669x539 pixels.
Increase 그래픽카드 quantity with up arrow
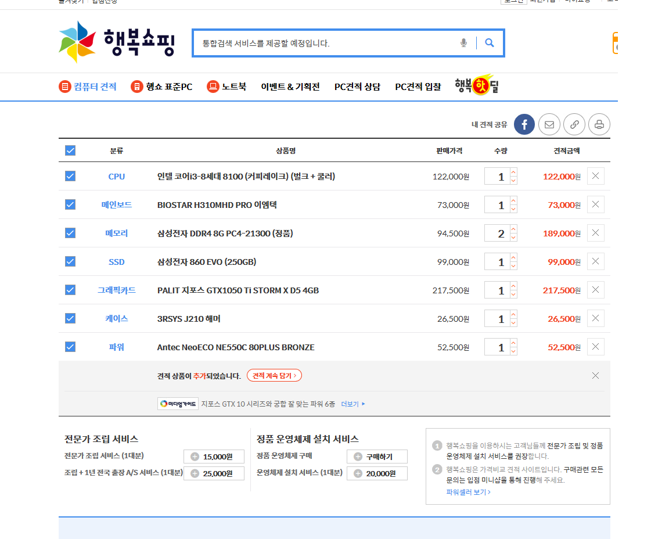pos(514,286)
